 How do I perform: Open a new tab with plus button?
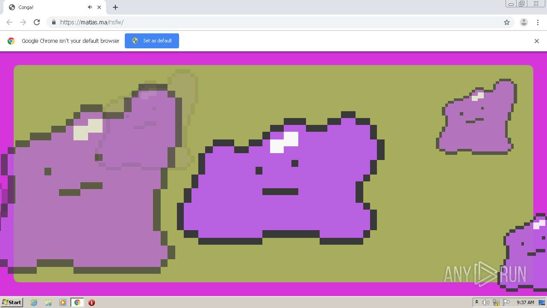coord(115,7)
